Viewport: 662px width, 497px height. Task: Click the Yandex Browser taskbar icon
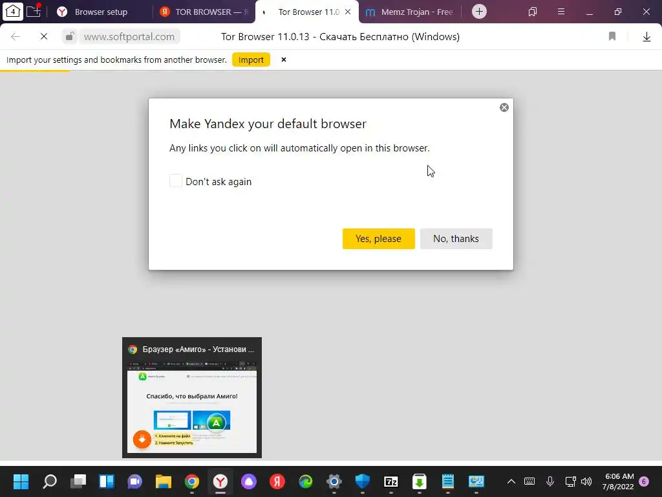[x=220, y=481]
